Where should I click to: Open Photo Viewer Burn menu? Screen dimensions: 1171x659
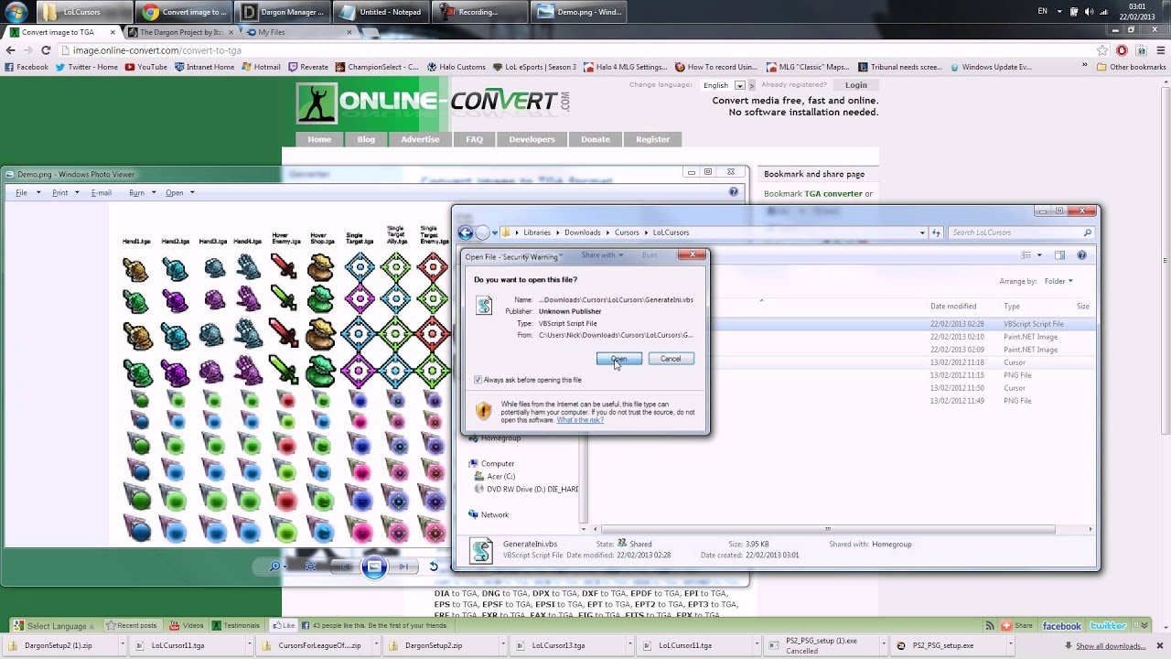coord(142,193)
